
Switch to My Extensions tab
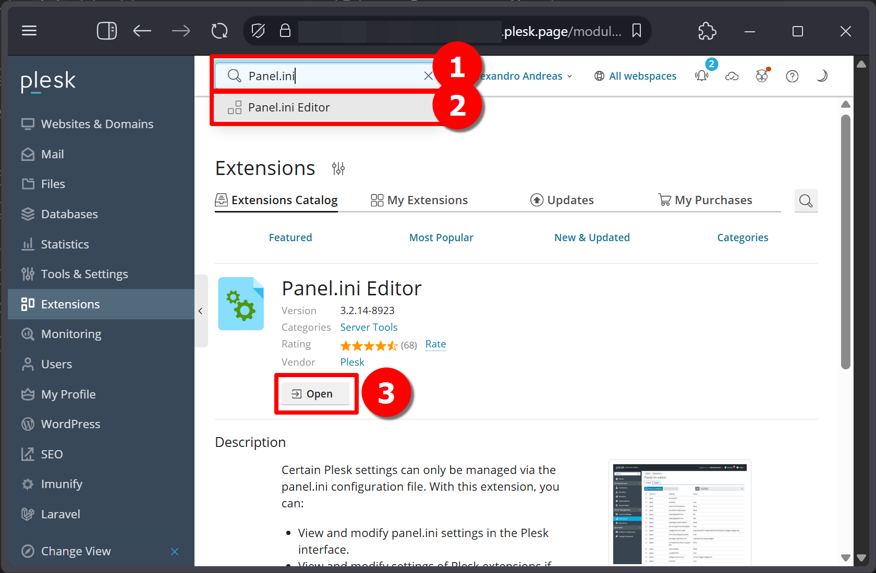tap(419, 200)
